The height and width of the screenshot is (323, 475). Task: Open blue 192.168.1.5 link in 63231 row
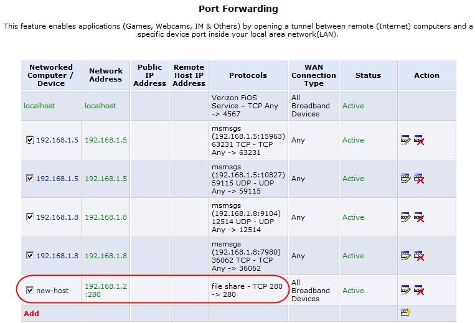click(57, 140)
